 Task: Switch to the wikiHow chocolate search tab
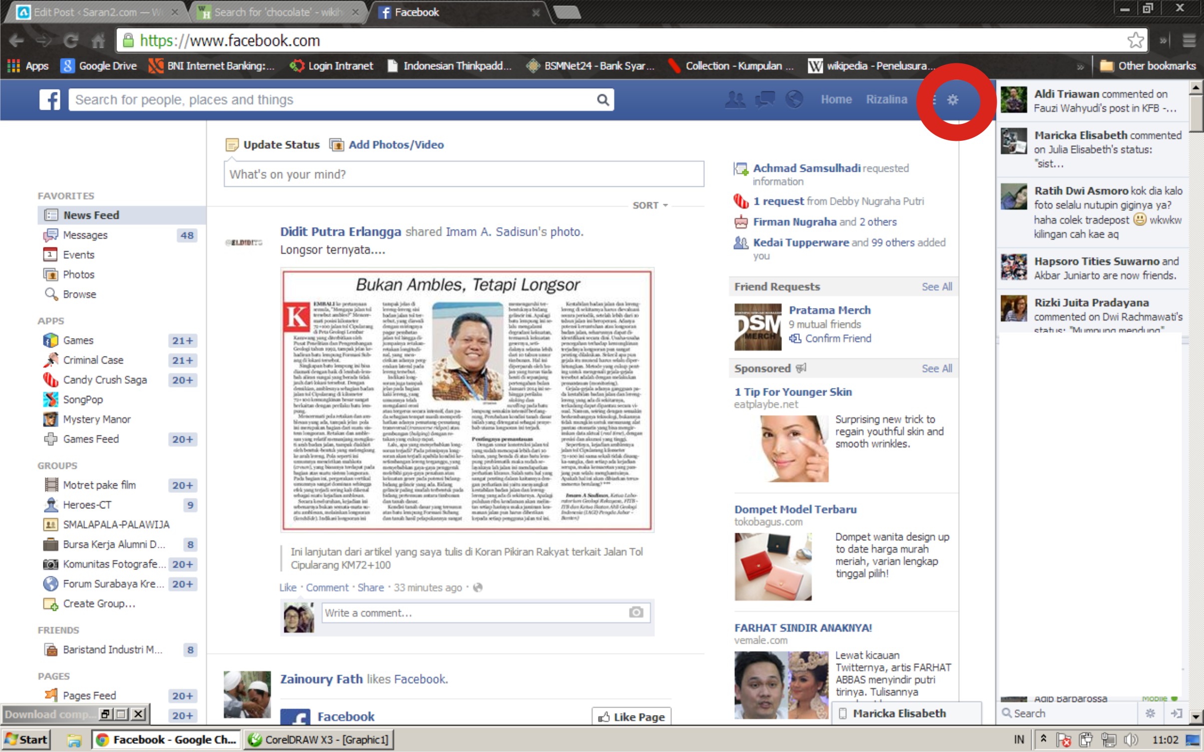pos(278,12)
